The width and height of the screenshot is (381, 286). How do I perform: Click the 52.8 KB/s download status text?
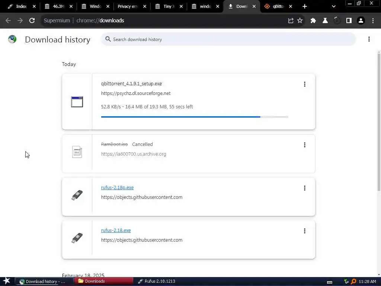147,107
